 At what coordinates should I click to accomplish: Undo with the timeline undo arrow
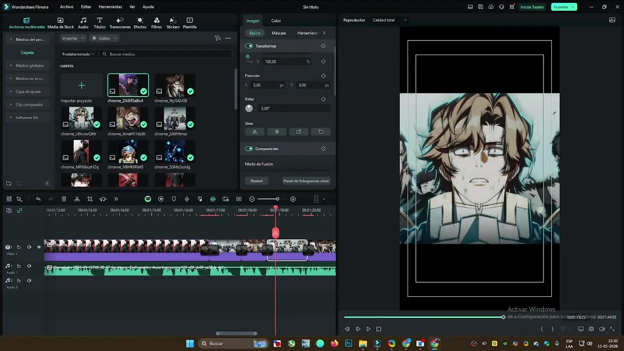point(38,199)
